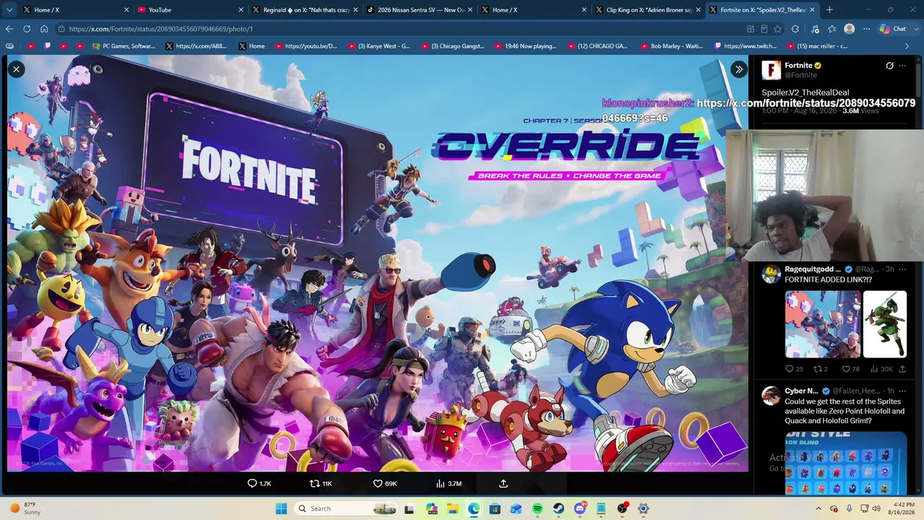Open Ragequitgodd's profile avatar
Screen dimensions: 924x520
coord(771,274)
